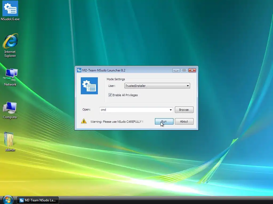Click the large NSudo logo in dialog
The height and width of the screenshot is (204, 273).
(x=89, y=86)
